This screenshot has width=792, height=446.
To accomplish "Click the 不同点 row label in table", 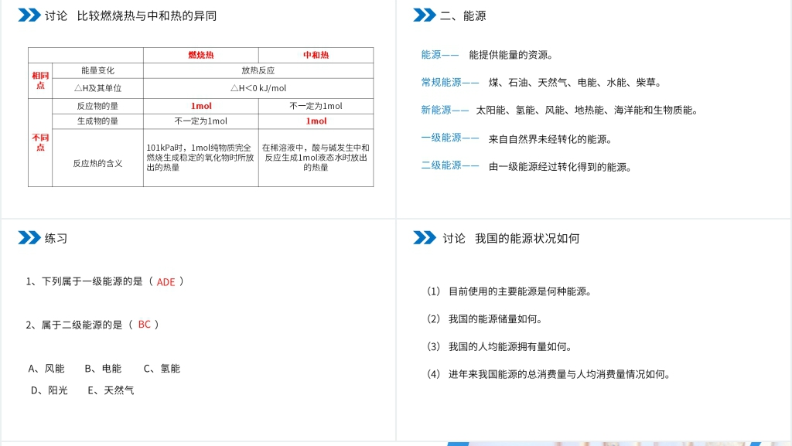I will [x=40, y=142].
